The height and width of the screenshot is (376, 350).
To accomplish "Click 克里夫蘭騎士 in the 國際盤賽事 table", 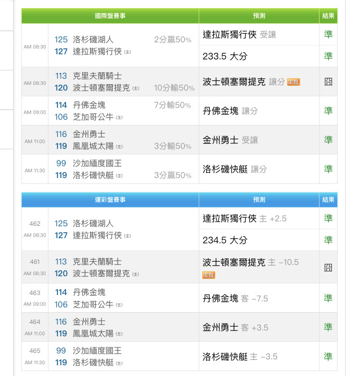I will point(97,76).
